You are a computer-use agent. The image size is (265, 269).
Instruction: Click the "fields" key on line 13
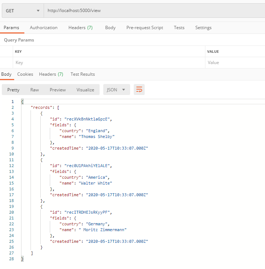pyautogui.click(x=60, y=171)
